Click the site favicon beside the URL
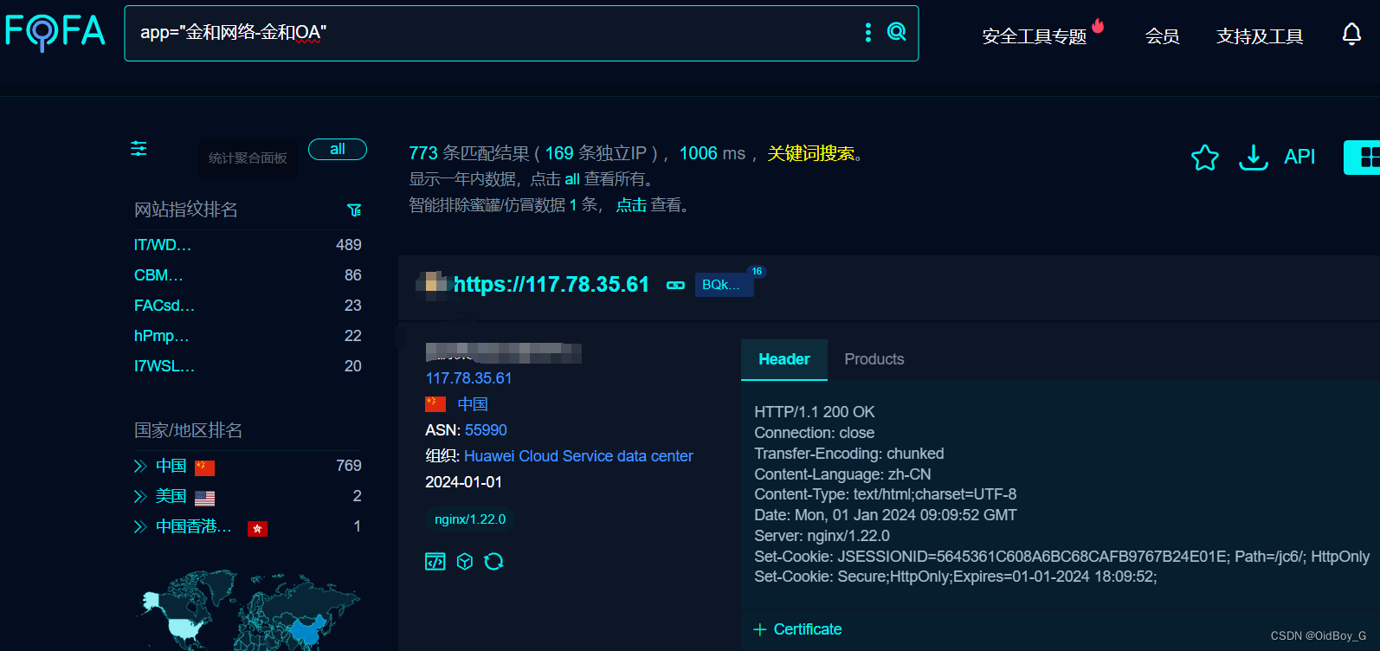Image resolution: width=1380 pixels, height=651 pixels. [x=433, y=284]
